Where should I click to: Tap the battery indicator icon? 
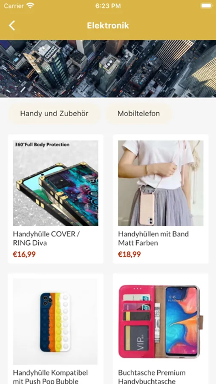coord(207,6)
